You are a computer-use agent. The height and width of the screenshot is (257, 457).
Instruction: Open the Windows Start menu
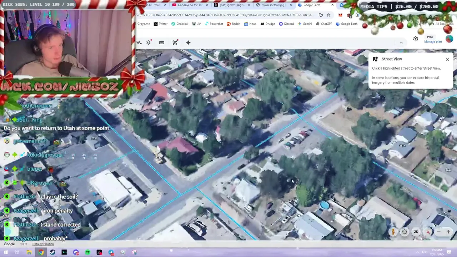[6, 252]
